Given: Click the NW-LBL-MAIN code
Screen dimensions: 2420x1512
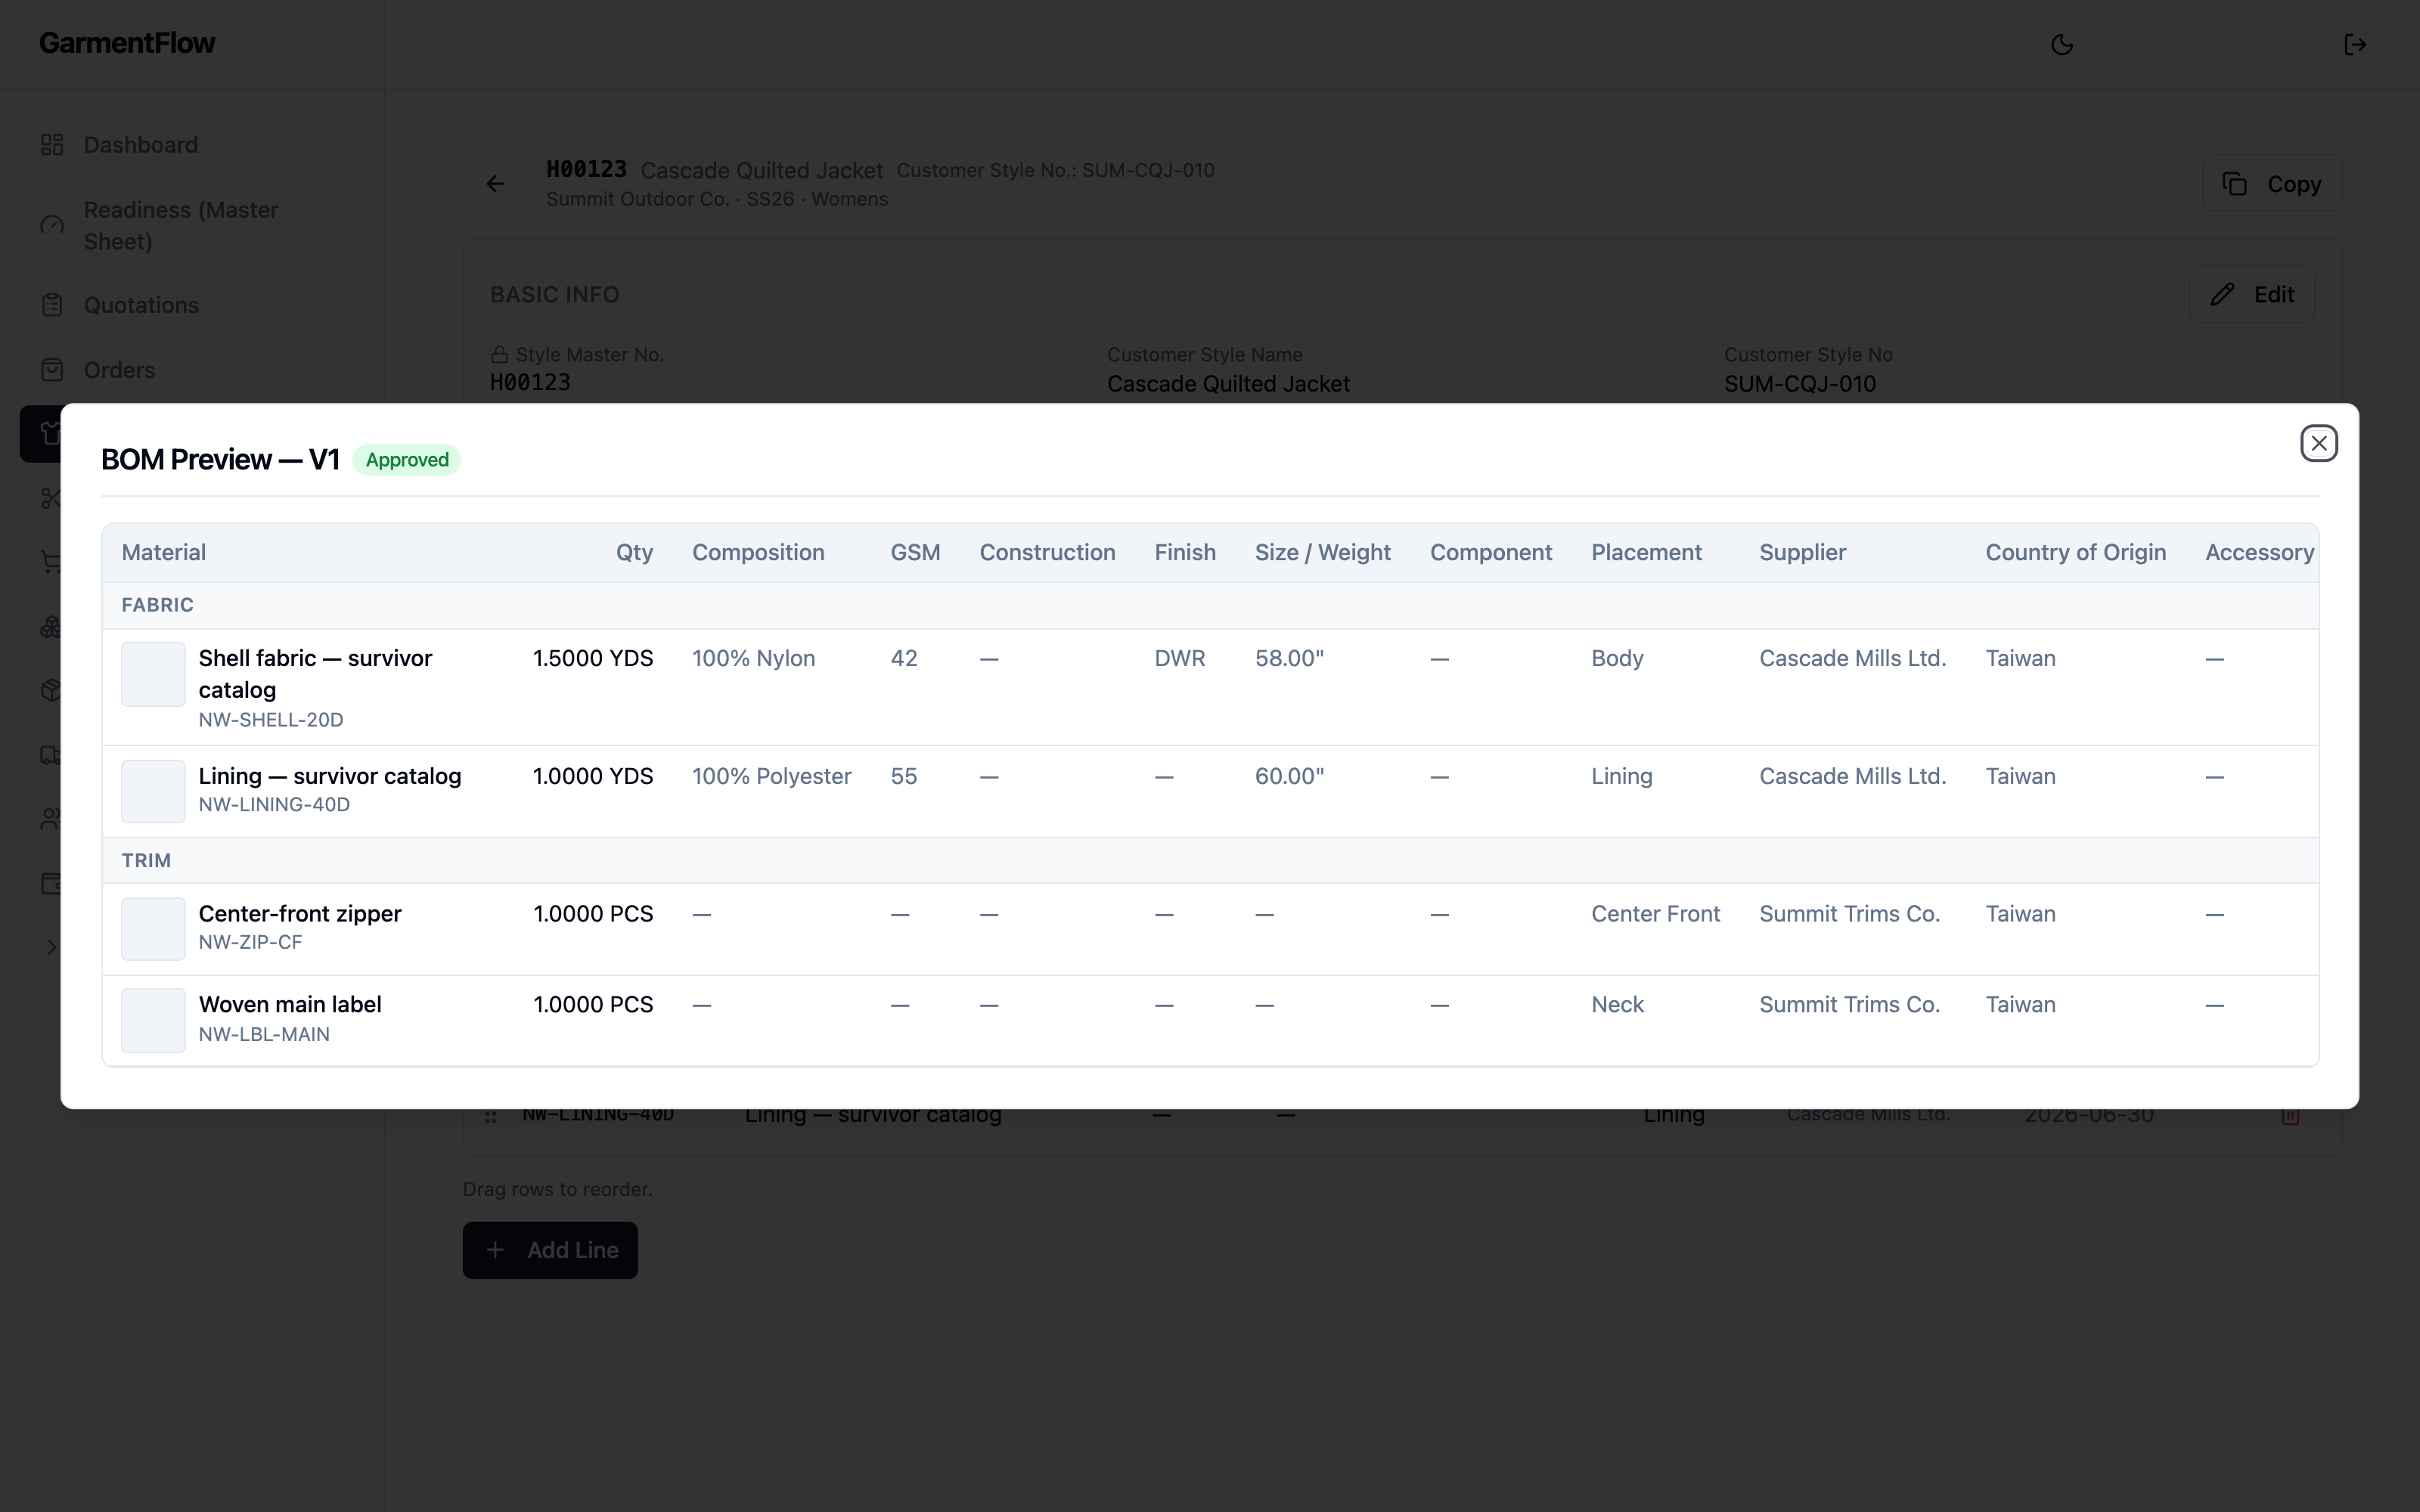Looking at the screenshot, I should tap(264, 1035).
